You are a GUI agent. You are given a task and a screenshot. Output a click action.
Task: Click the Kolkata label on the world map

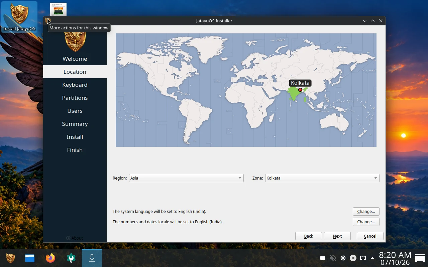[300, 83]
